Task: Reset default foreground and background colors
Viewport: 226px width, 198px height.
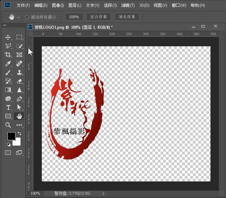Action: [9, 144]
